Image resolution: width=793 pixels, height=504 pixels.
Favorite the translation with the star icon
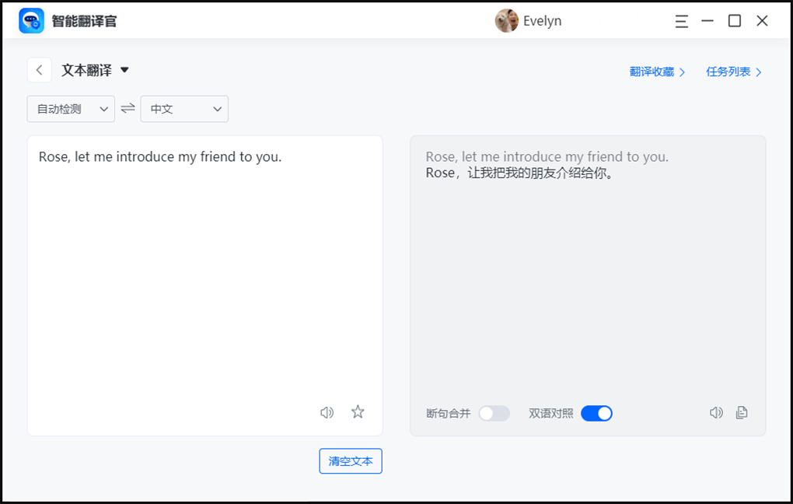358,412
